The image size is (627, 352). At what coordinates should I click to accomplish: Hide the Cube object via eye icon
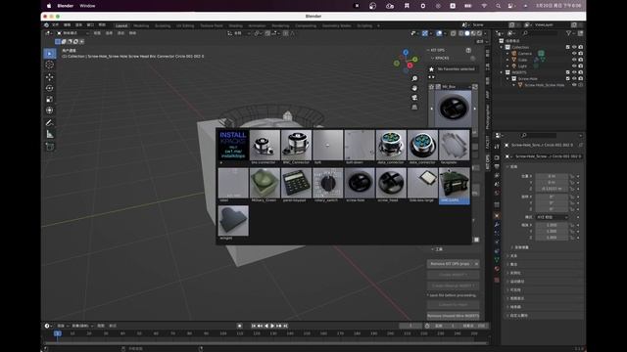[574, 60]
